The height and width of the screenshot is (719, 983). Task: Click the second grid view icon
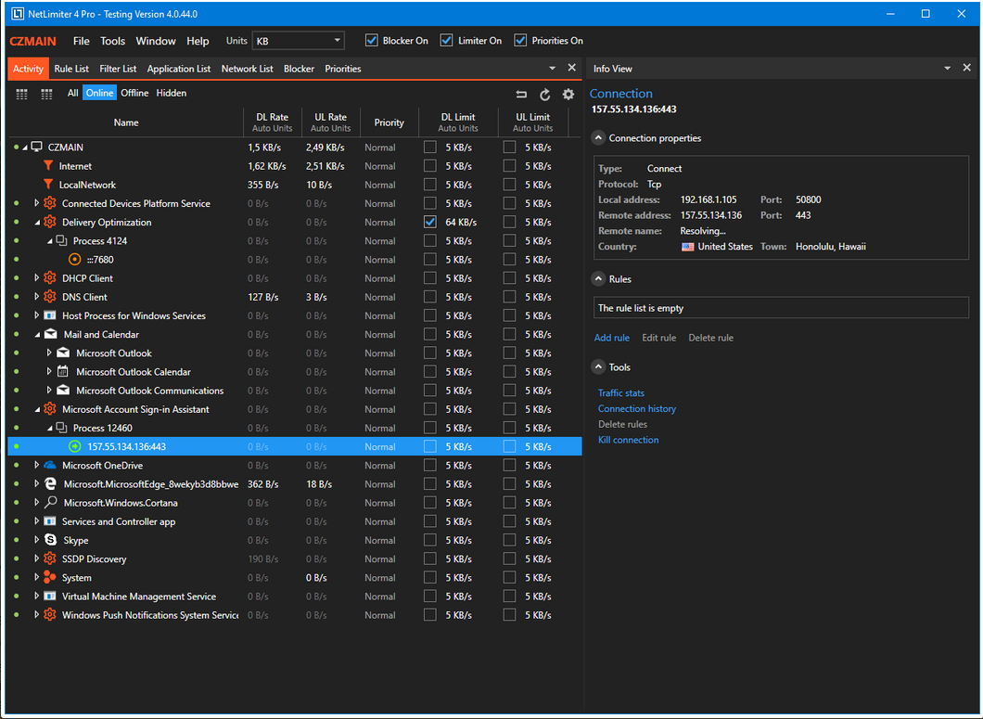46,94
